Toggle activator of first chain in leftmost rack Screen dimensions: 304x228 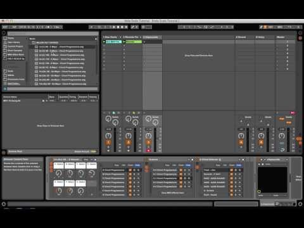(130, 170)
